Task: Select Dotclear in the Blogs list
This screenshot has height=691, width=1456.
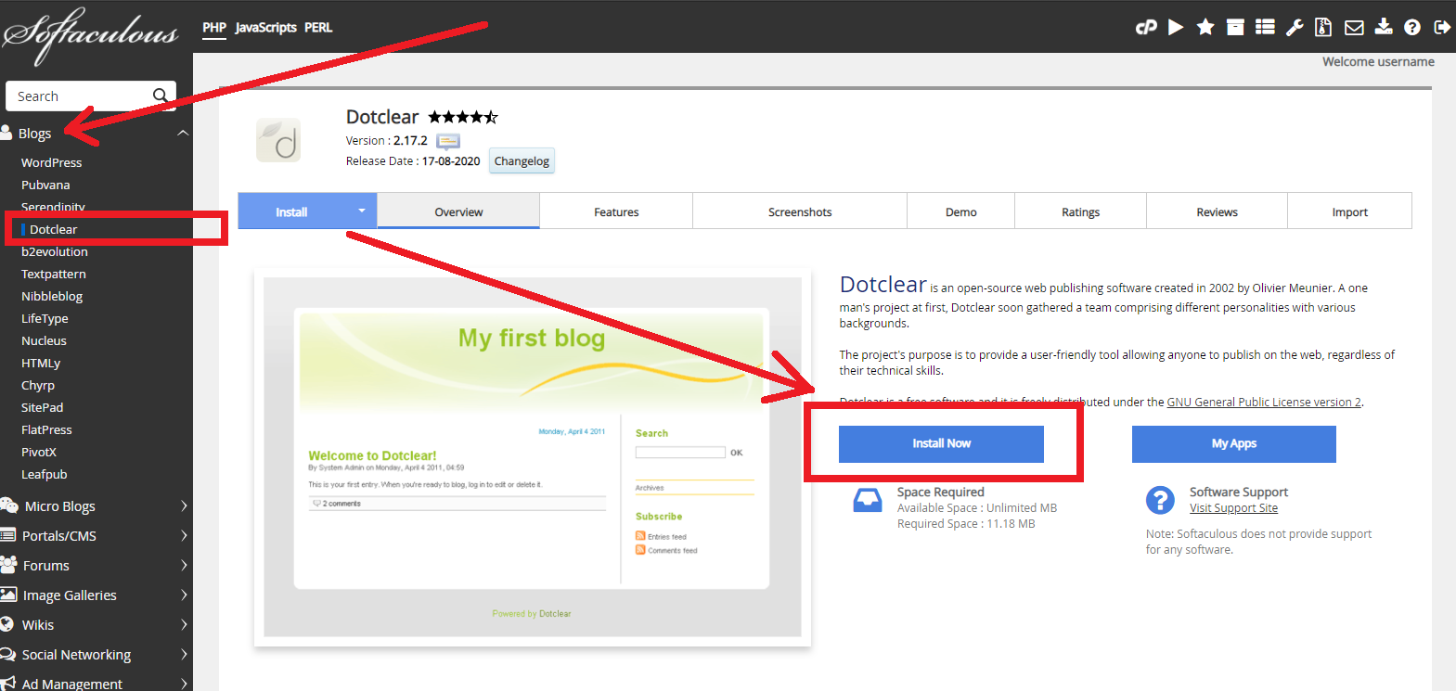Action: coord(53,229)
